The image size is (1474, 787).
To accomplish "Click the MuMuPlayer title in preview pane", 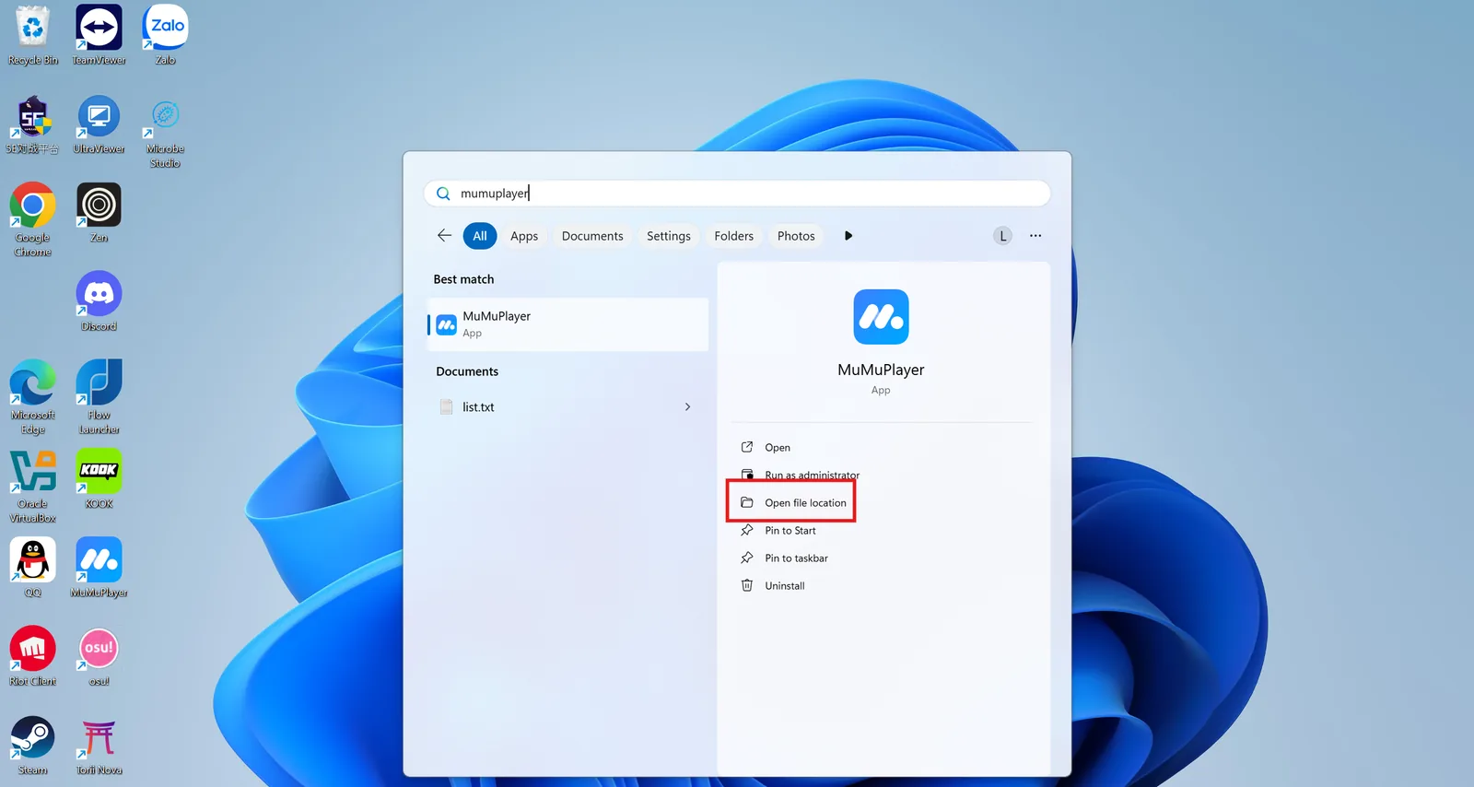I will [x=881, y=370].
